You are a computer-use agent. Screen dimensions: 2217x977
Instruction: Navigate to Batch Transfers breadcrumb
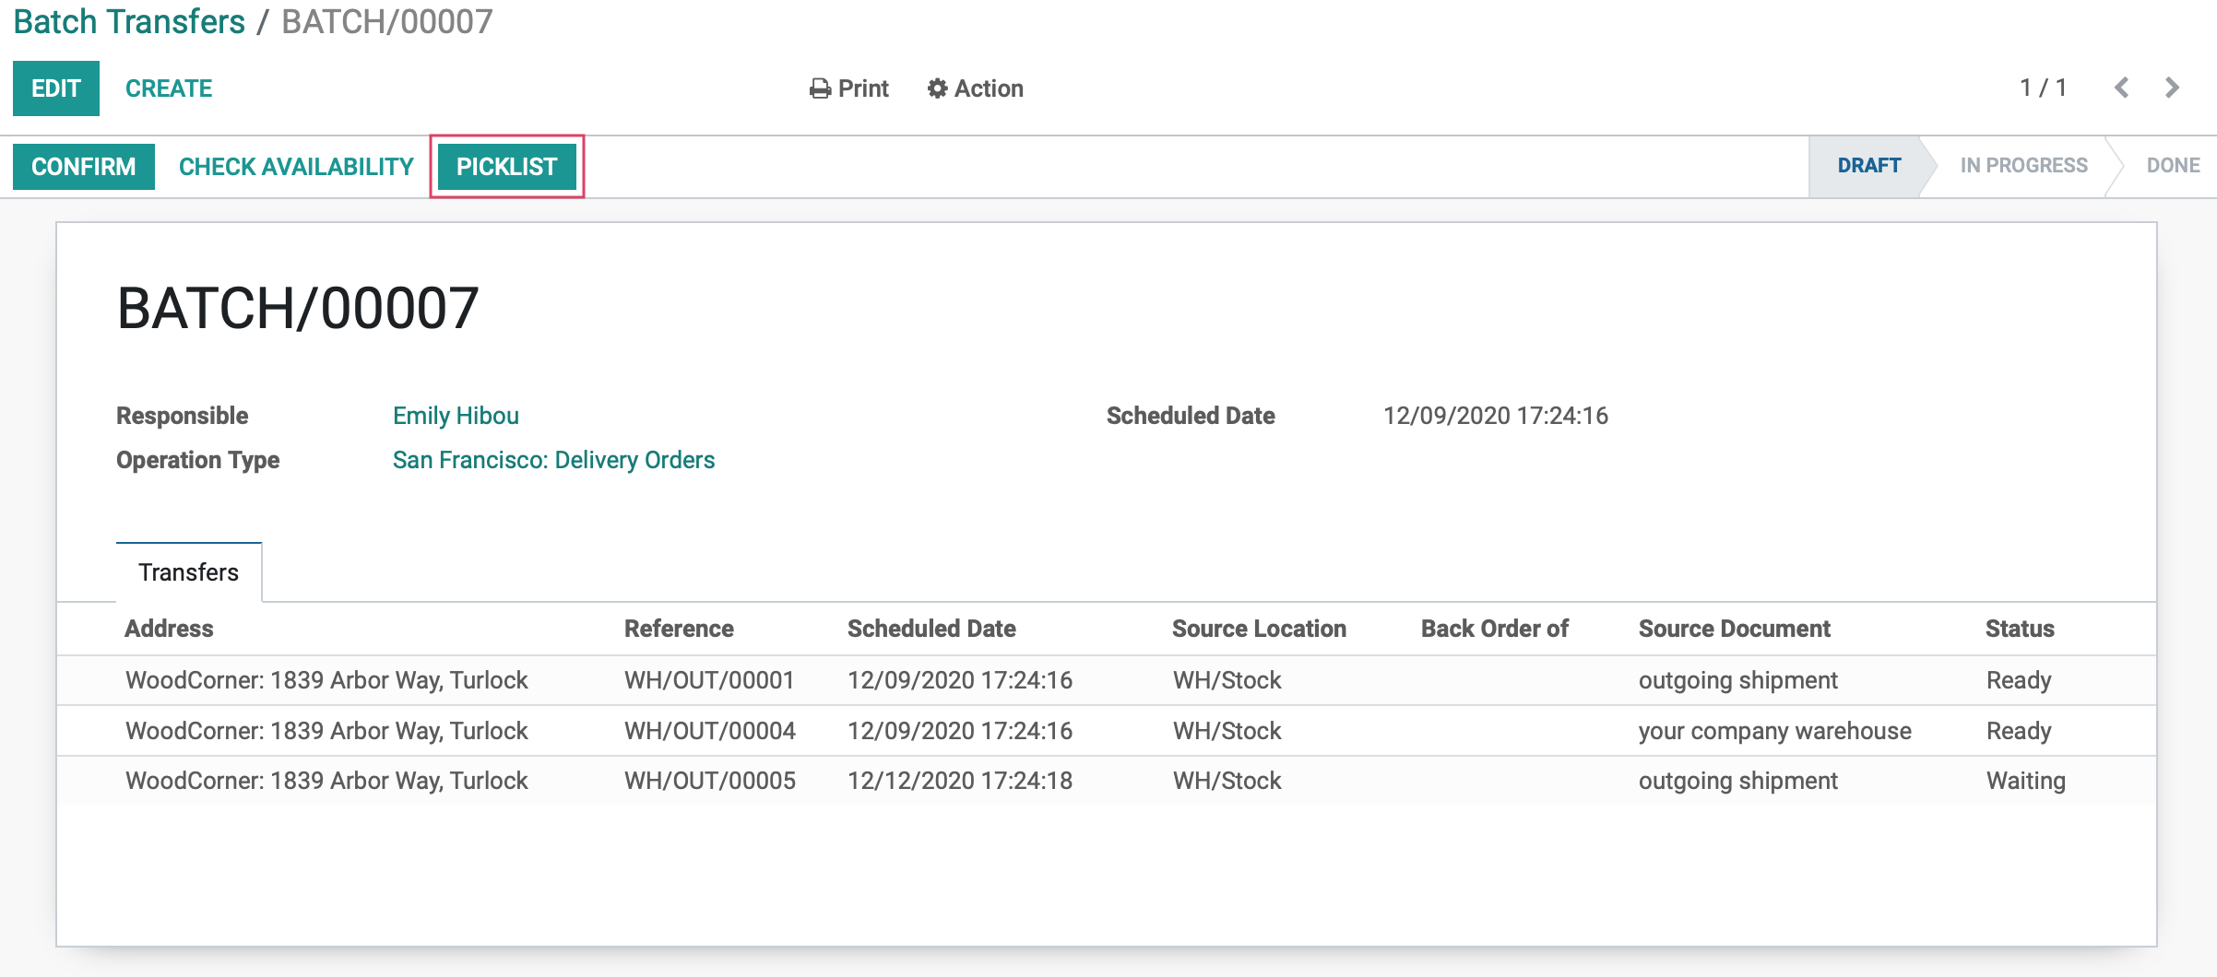point(129,21)
